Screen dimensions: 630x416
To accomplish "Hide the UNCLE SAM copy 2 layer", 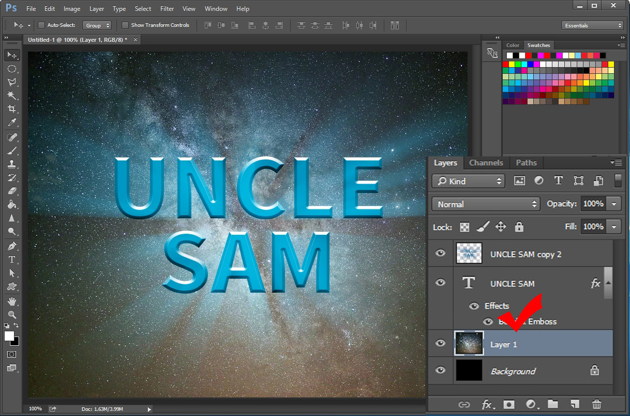I will 440,253.
